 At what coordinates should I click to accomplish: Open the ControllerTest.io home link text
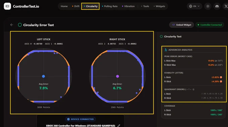26,6
